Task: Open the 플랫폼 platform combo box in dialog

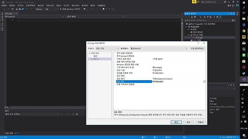Action: (x=159, y=49)
